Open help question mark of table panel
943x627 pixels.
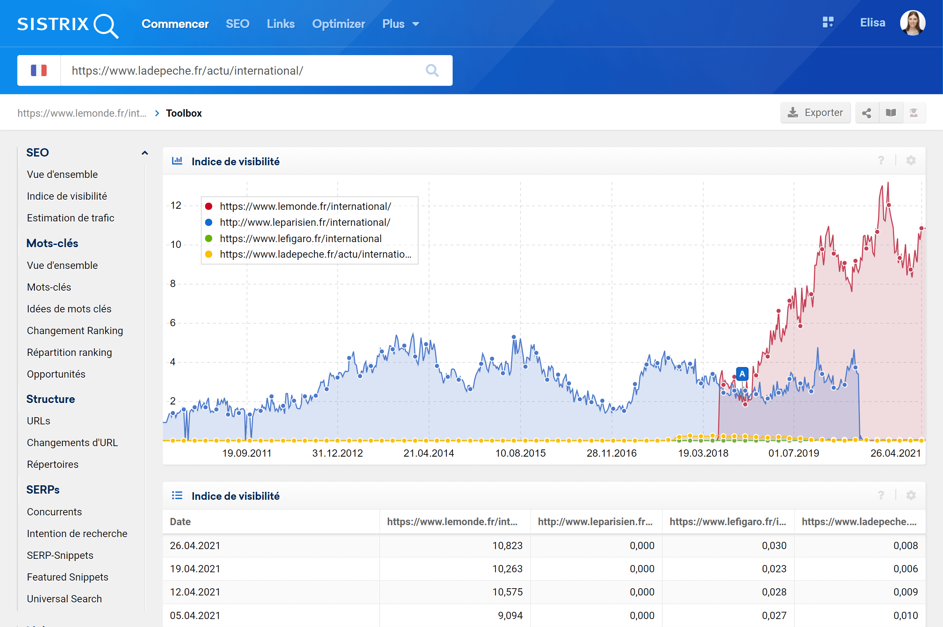pyautogui.click(x=881, y=495)
